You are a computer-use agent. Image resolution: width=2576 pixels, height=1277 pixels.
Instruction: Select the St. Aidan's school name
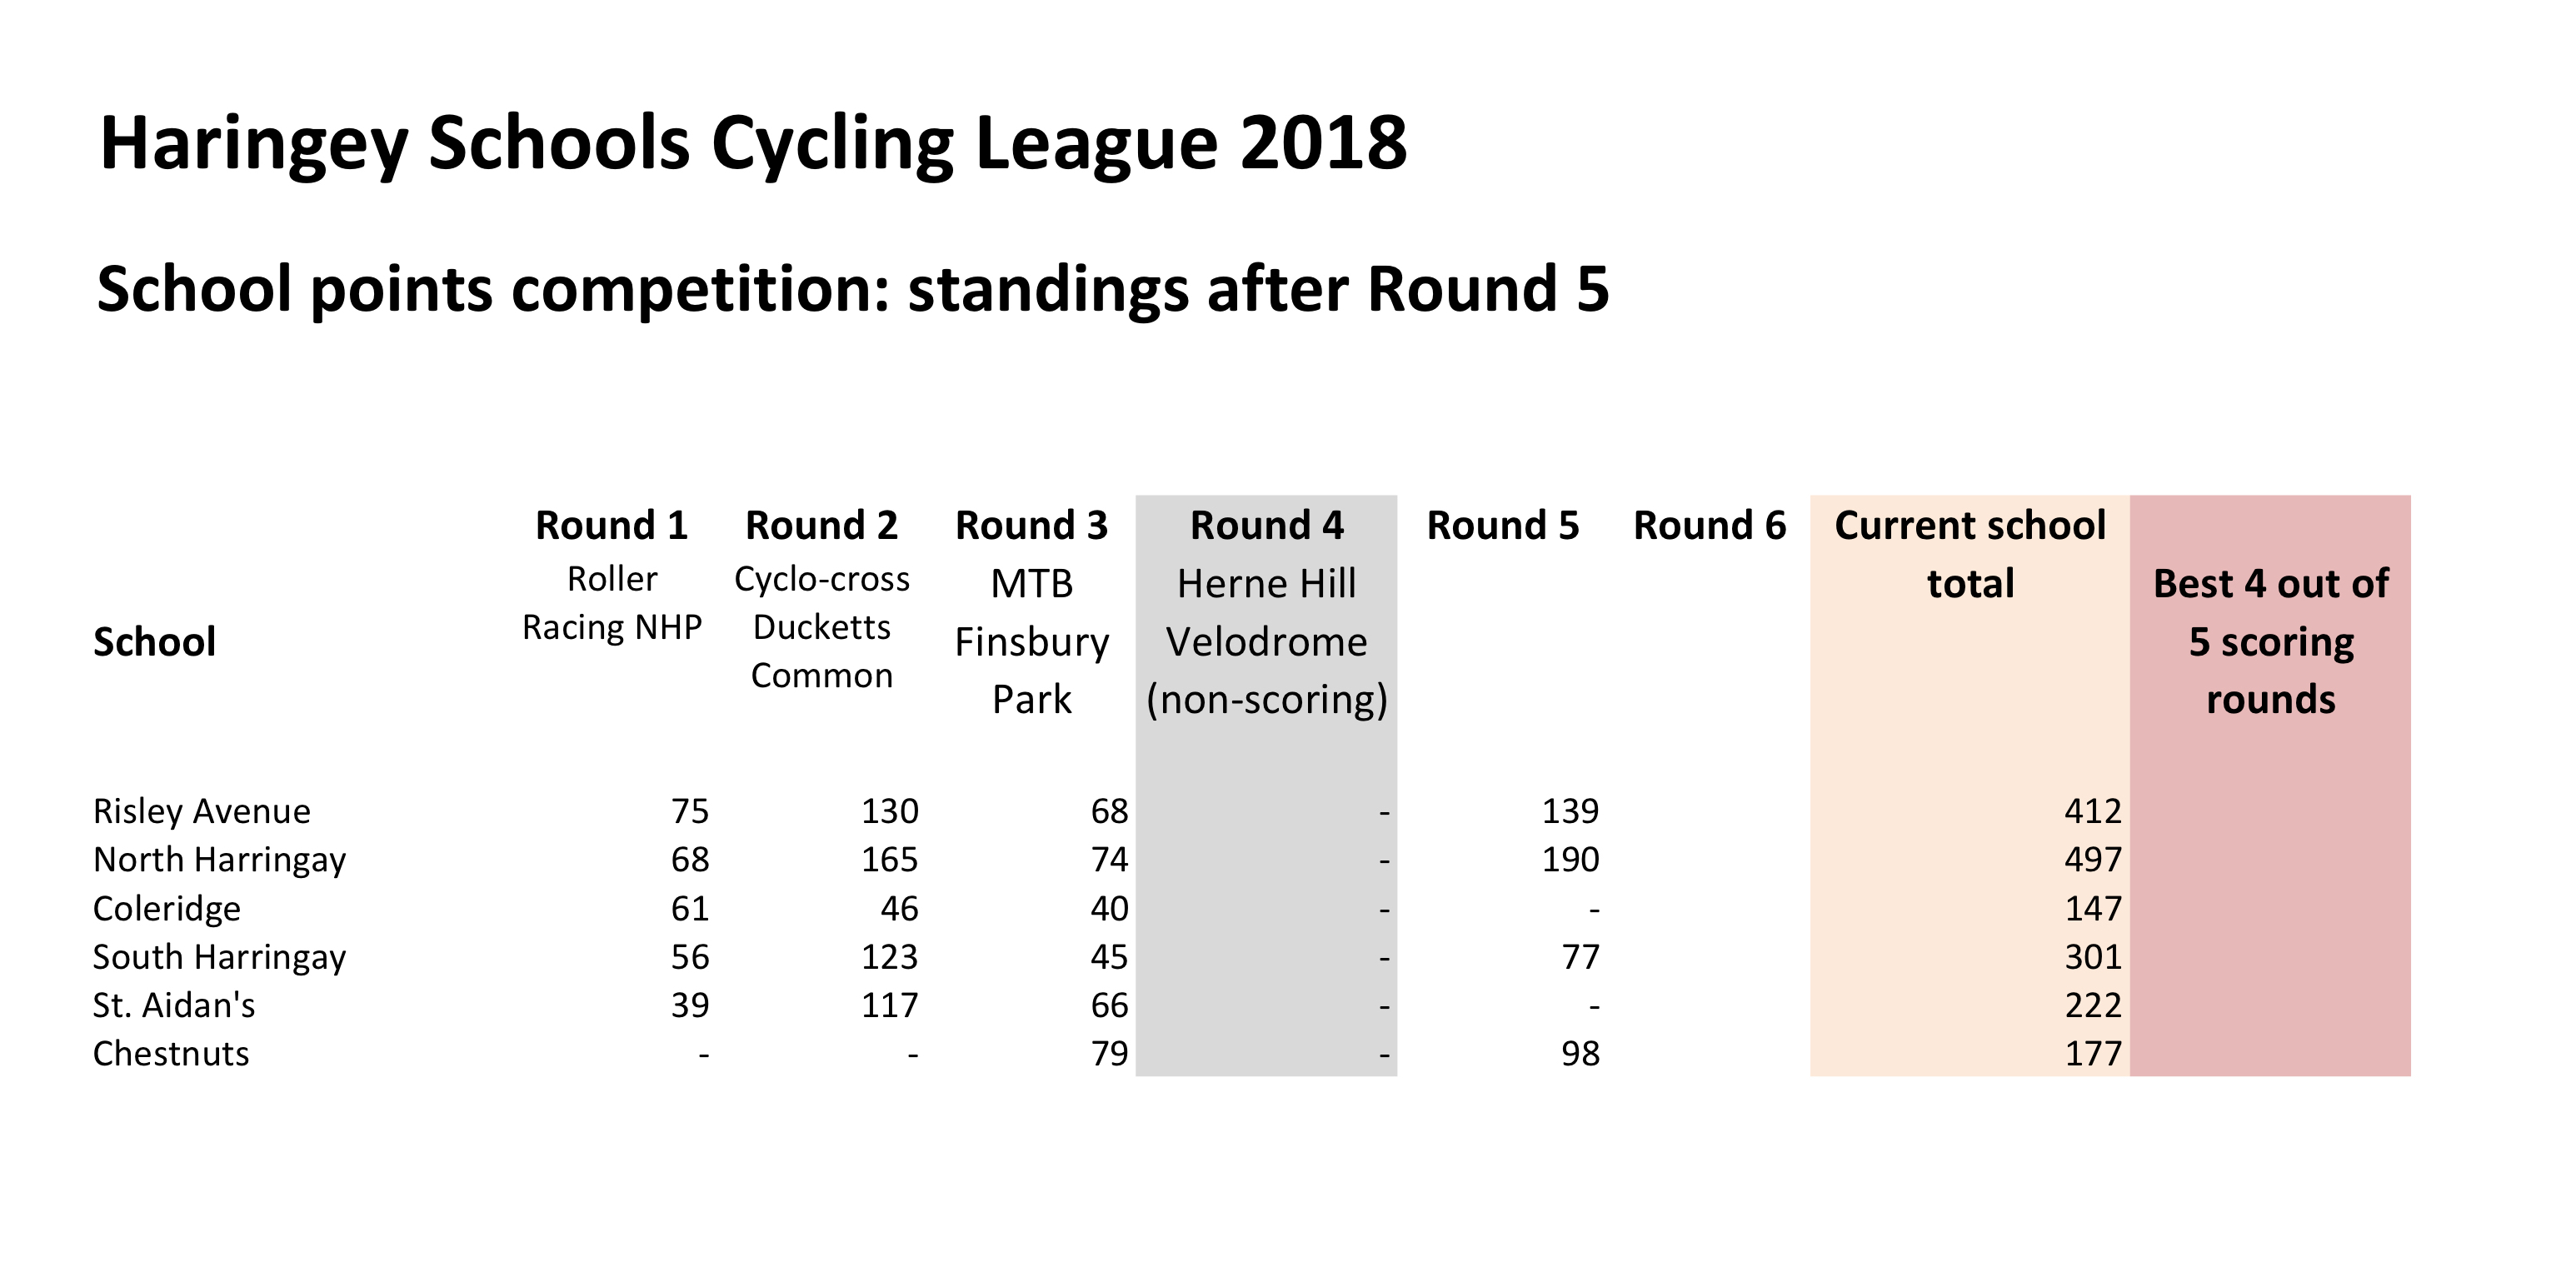tap(174, 1005)
